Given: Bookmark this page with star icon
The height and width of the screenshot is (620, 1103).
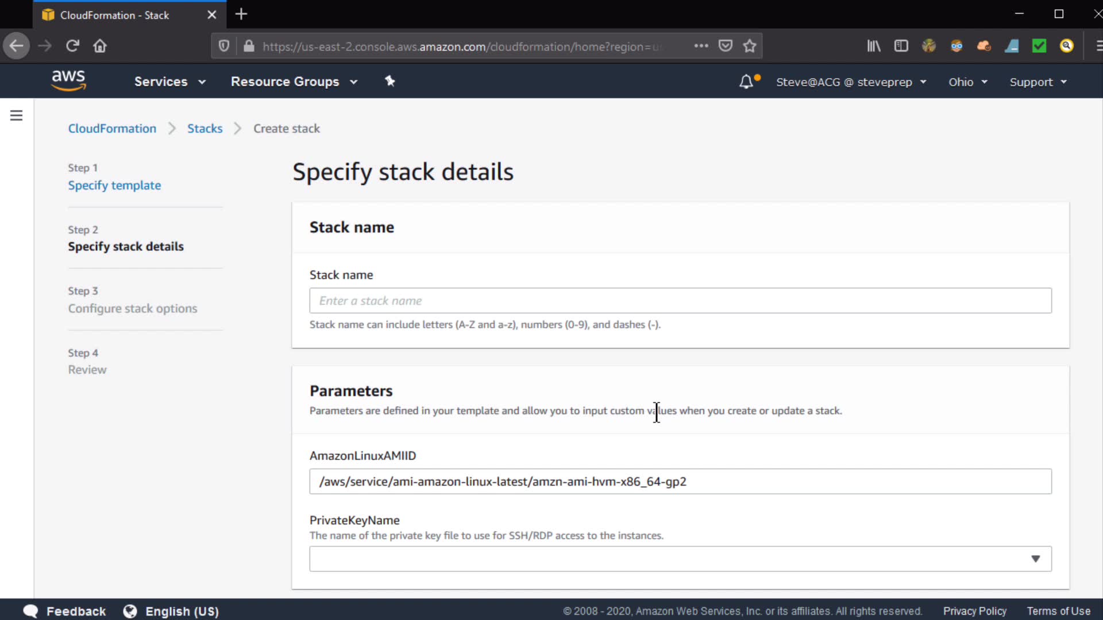Looking at the screenshot, I should (x=749, y=46).
